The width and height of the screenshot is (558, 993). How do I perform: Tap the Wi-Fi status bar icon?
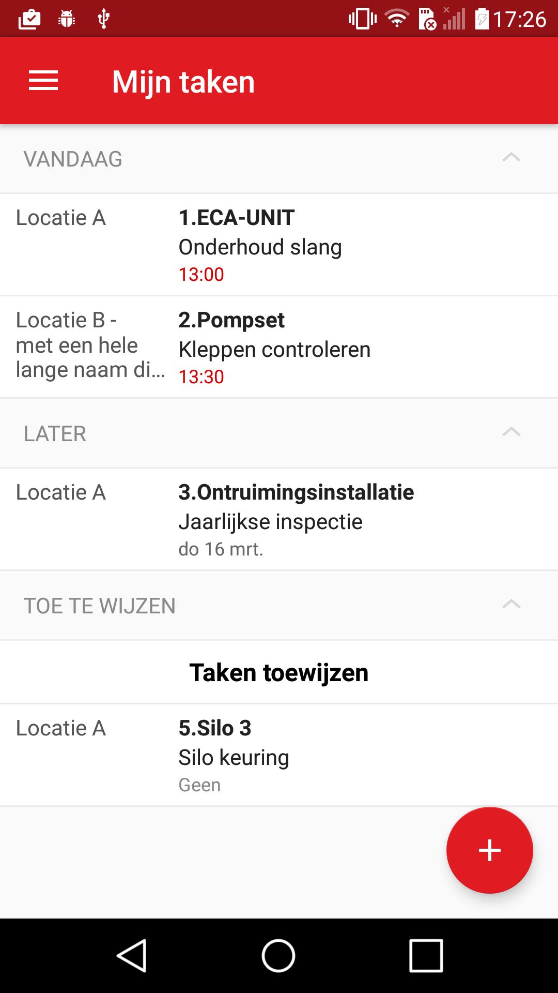pos(396,19)
